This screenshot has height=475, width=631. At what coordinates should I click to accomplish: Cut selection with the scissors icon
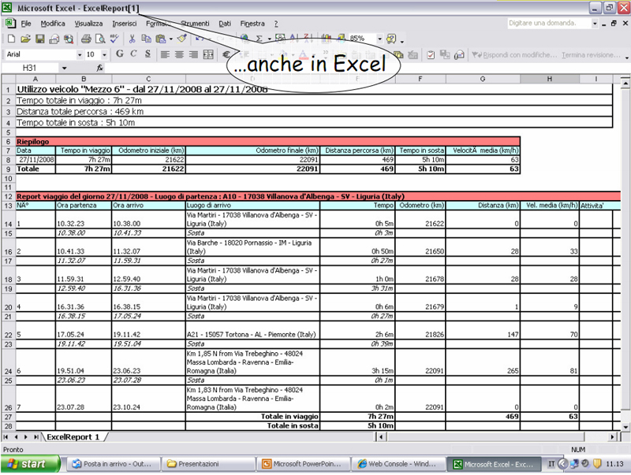132,39
